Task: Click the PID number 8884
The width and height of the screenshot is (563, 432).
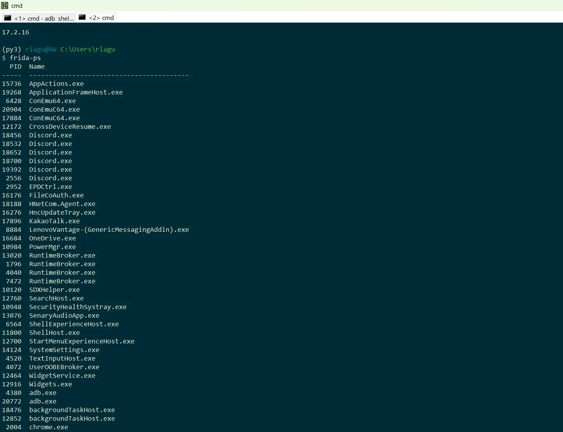Action: pyautogui.click(x=14, y=229)
